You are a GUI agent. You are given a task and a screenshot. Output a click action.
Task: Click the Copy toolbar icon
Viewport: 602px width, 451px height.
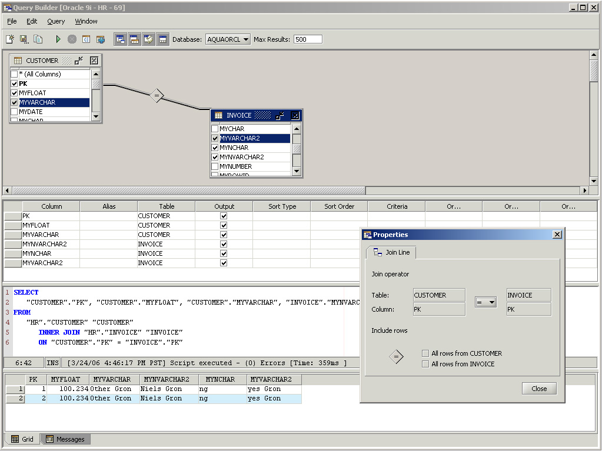click(38, 39)
